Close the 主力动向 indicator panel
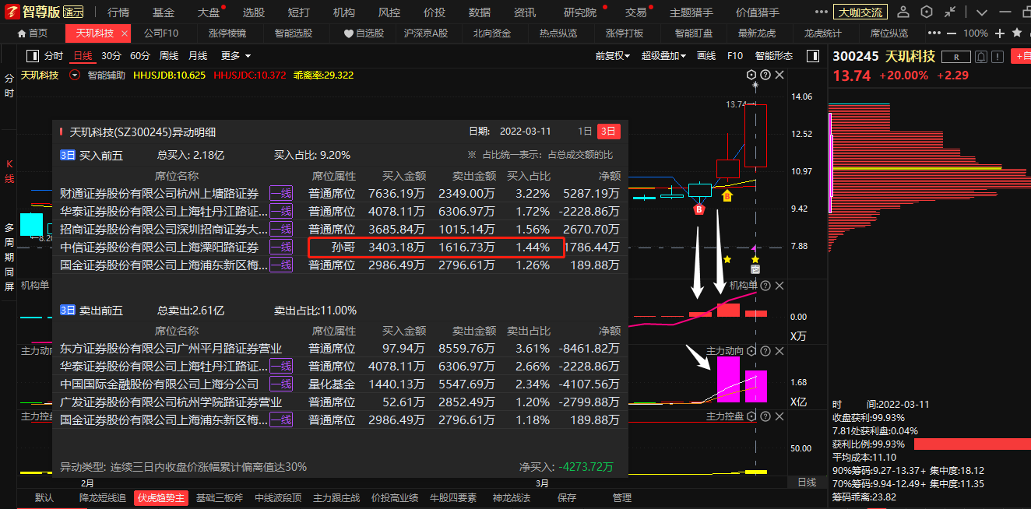Viewport: 1031px width, 509px height. (779, 351)
